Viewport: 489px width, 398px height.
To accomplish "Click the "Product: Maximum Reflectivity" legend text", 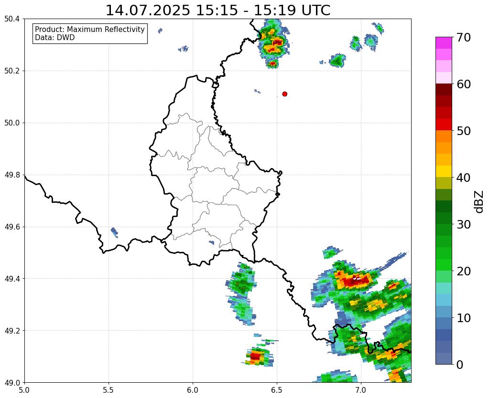I will 90,29.
